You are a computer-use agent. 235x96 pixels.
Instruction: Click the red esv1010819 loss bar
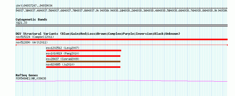coord(83,56)
